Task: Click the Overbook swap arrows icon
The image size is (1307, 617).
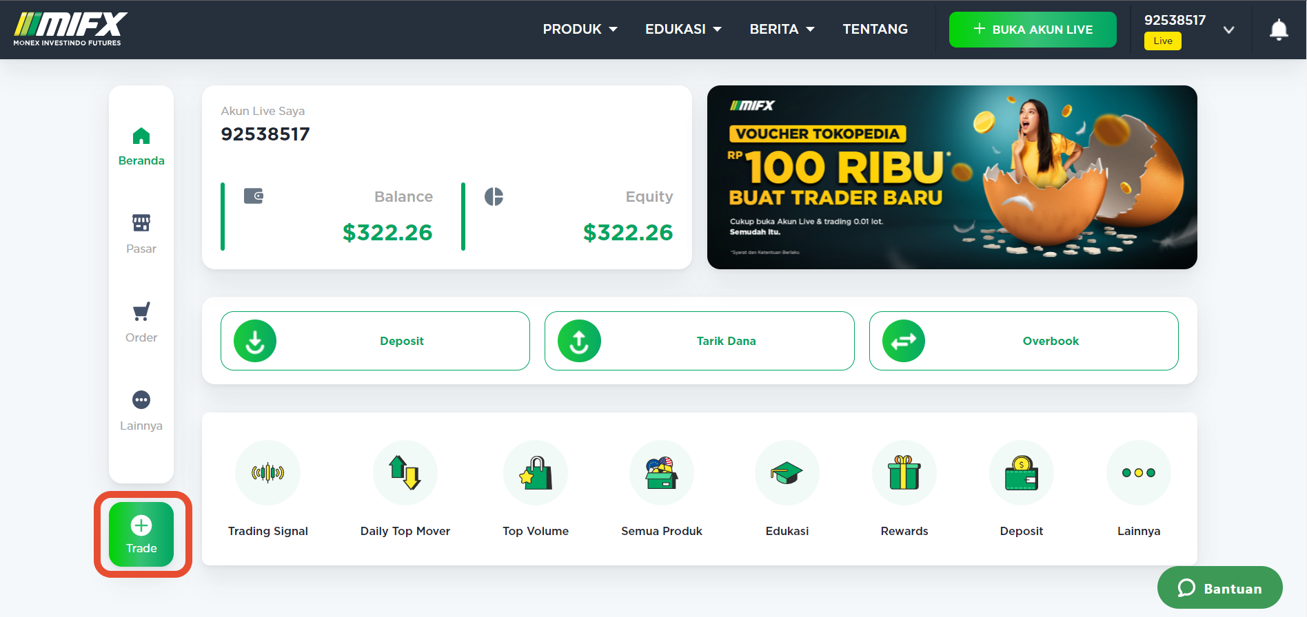Action: click(904, 341)
